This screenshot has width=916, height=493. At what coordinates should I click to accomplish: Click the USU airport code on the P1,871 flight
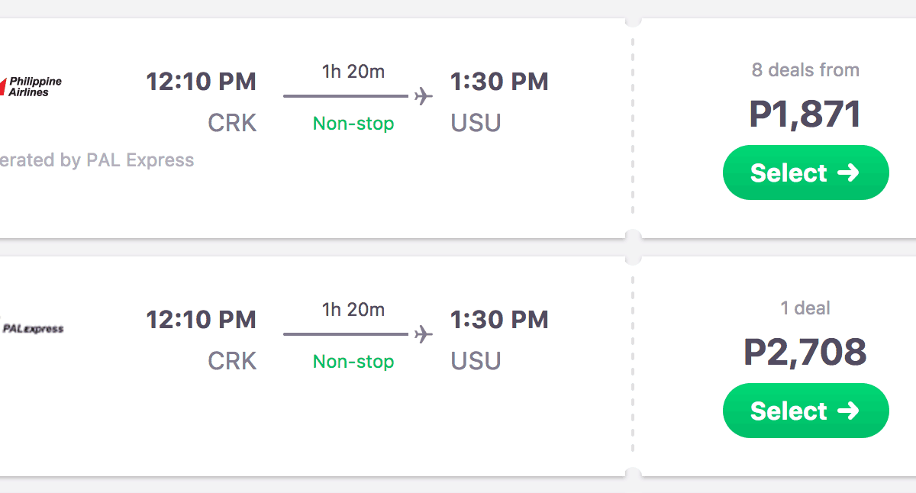click(476, 123)
